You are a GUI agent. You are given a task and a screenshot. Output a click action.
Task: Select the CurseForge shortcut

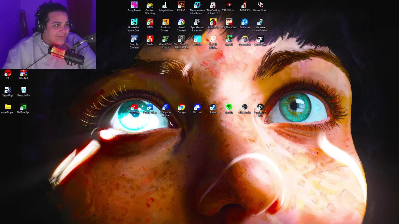260,41
